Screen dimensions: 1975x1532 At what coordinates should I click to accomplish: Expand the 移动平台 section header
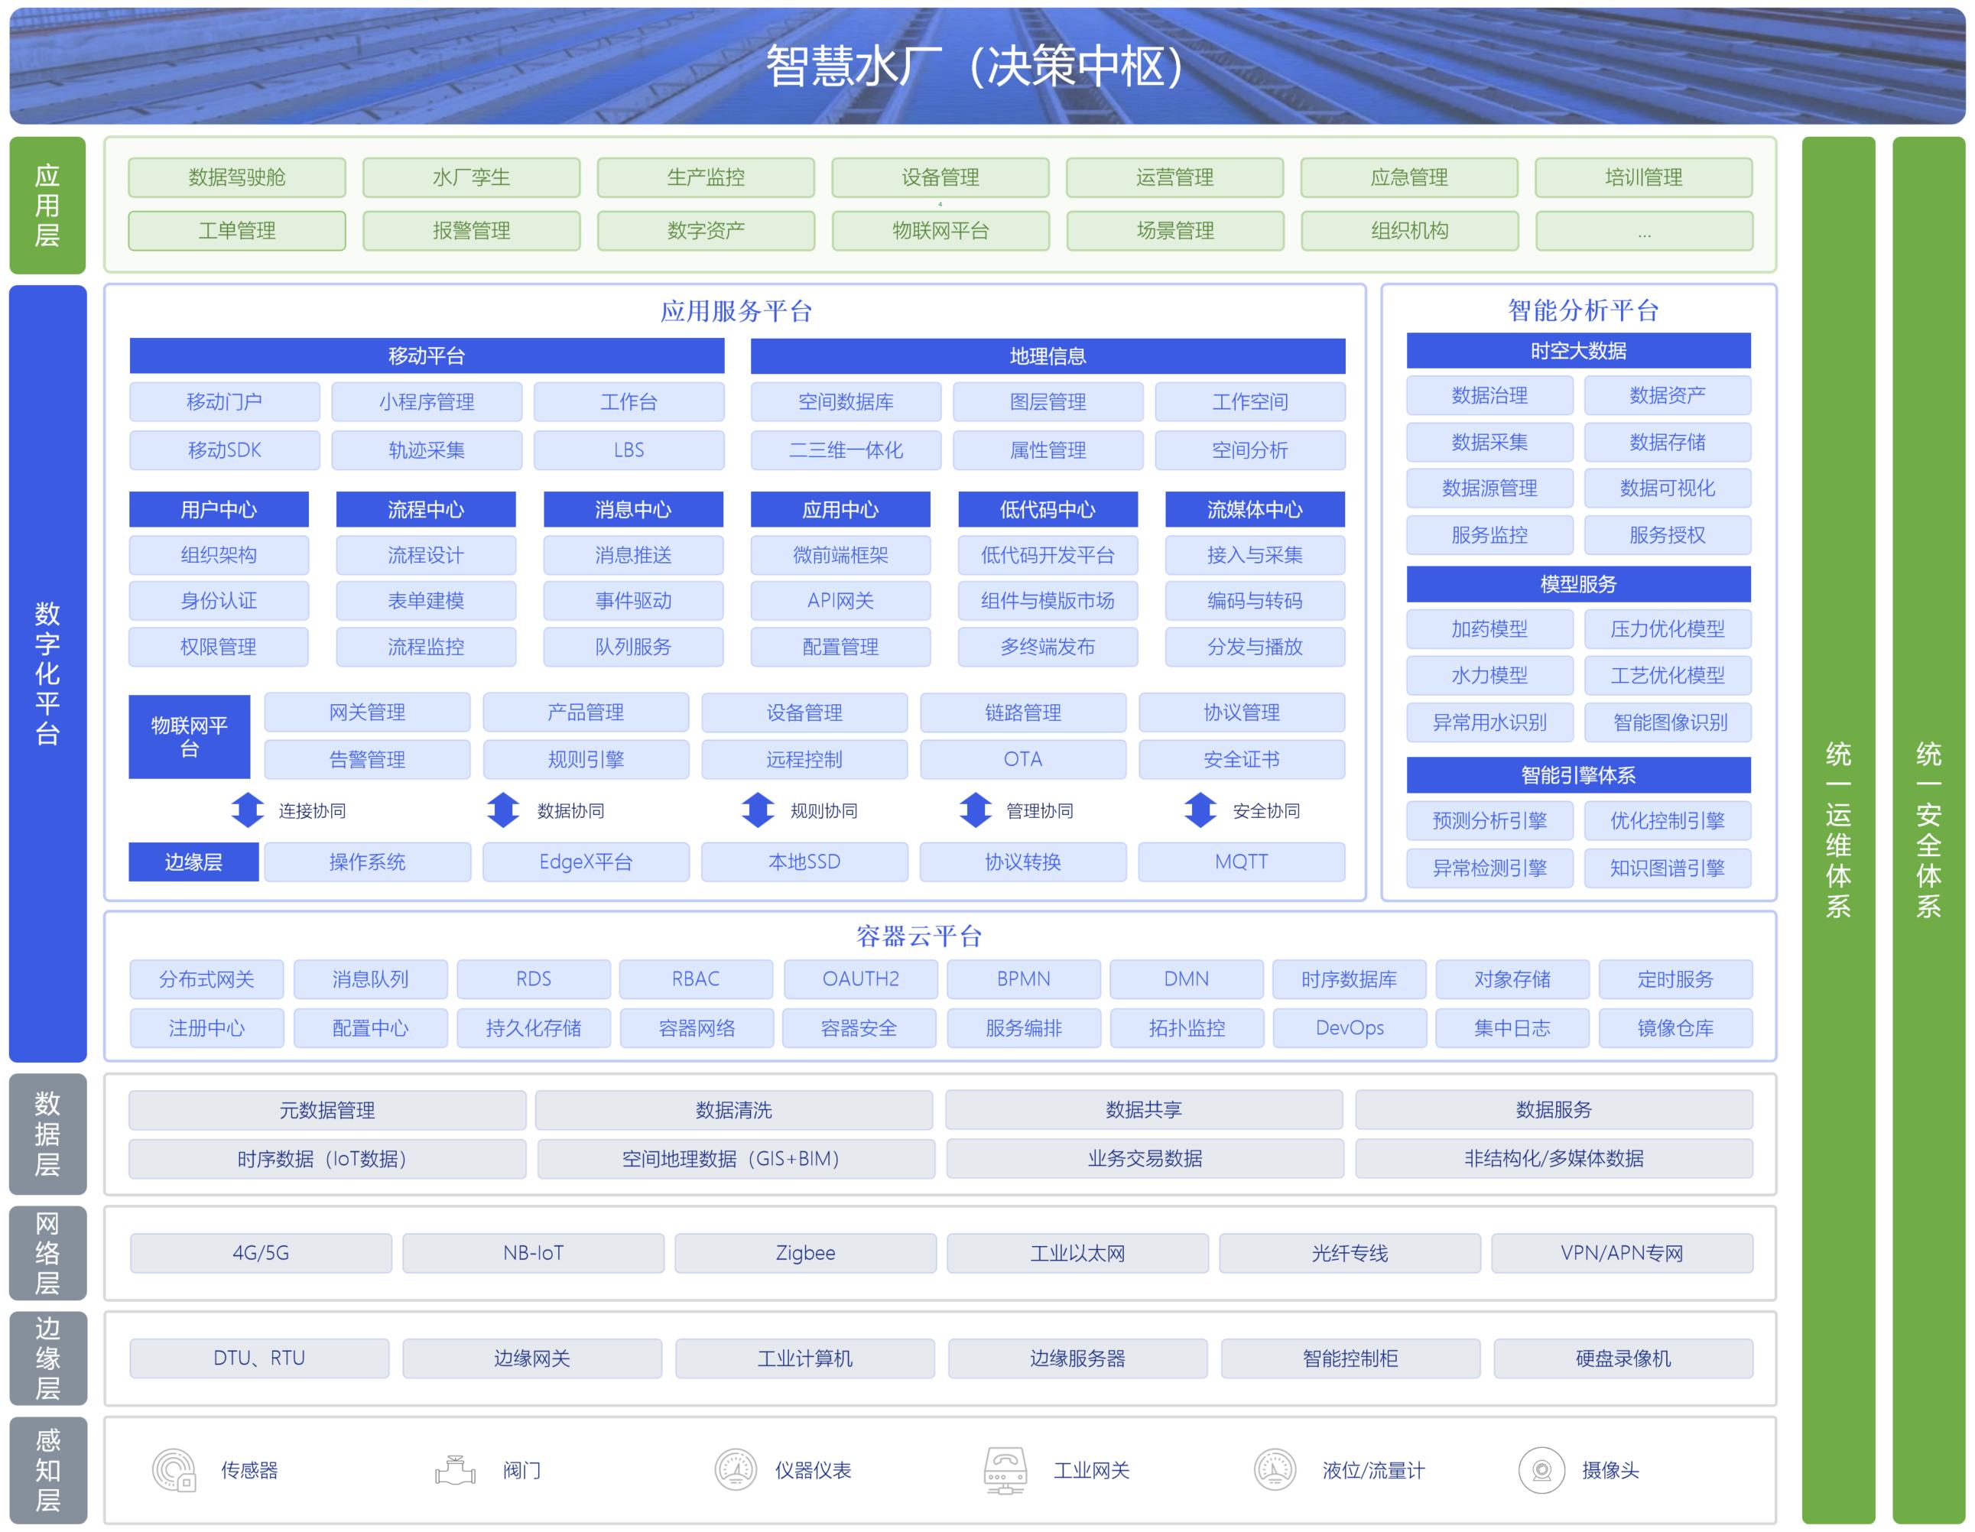tap(427, 355)
